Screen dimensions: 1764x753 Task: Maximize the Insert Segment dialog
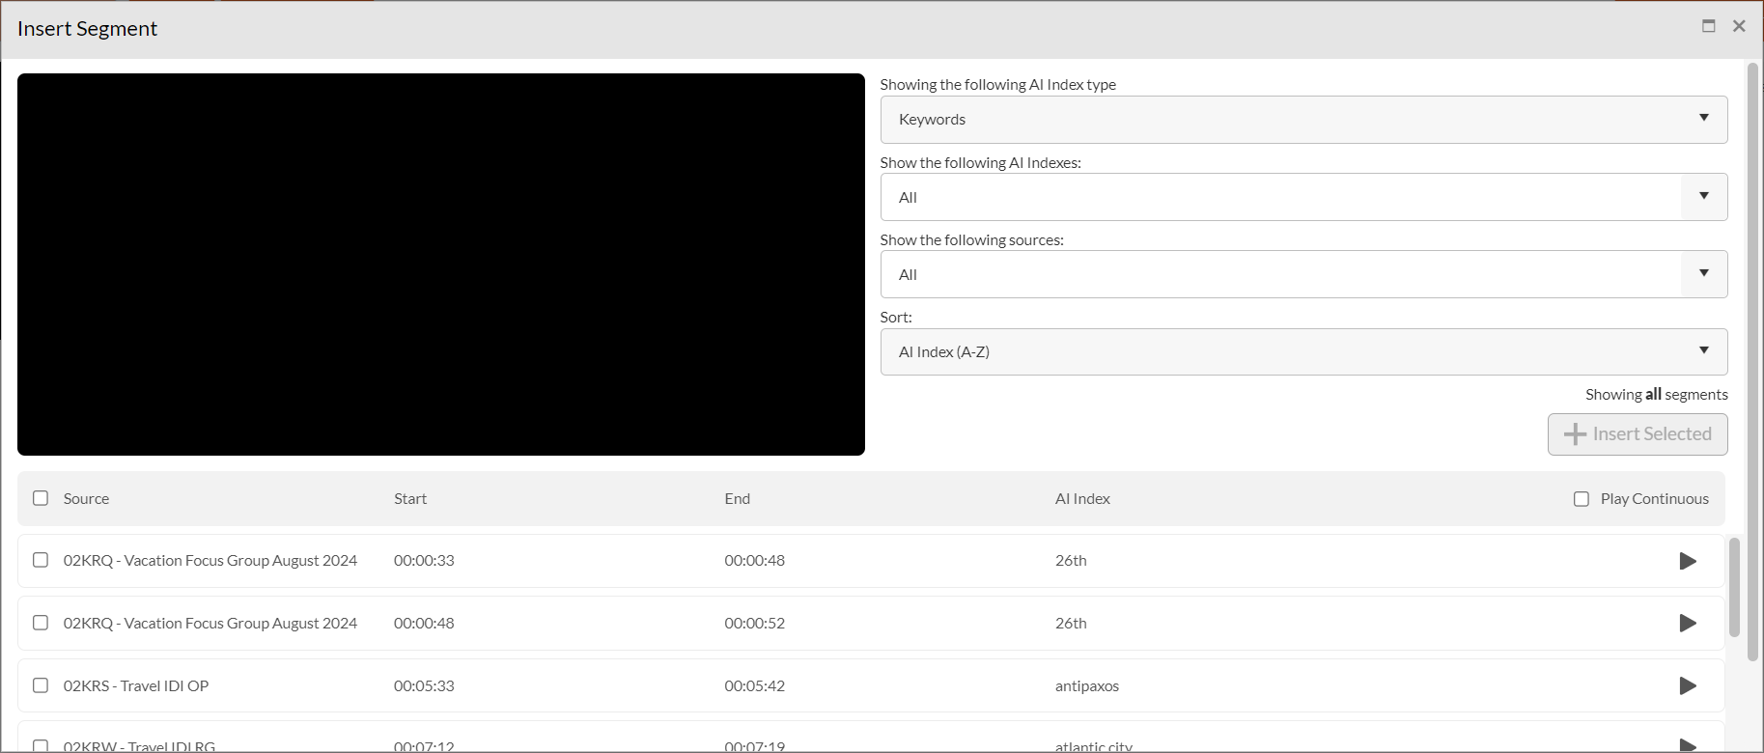(x=1708, y=26)
